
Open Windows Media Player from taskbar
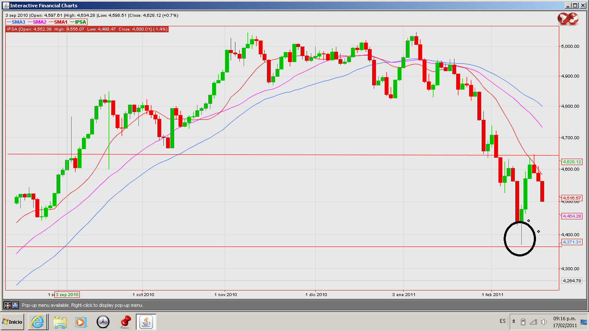[81, 322]
